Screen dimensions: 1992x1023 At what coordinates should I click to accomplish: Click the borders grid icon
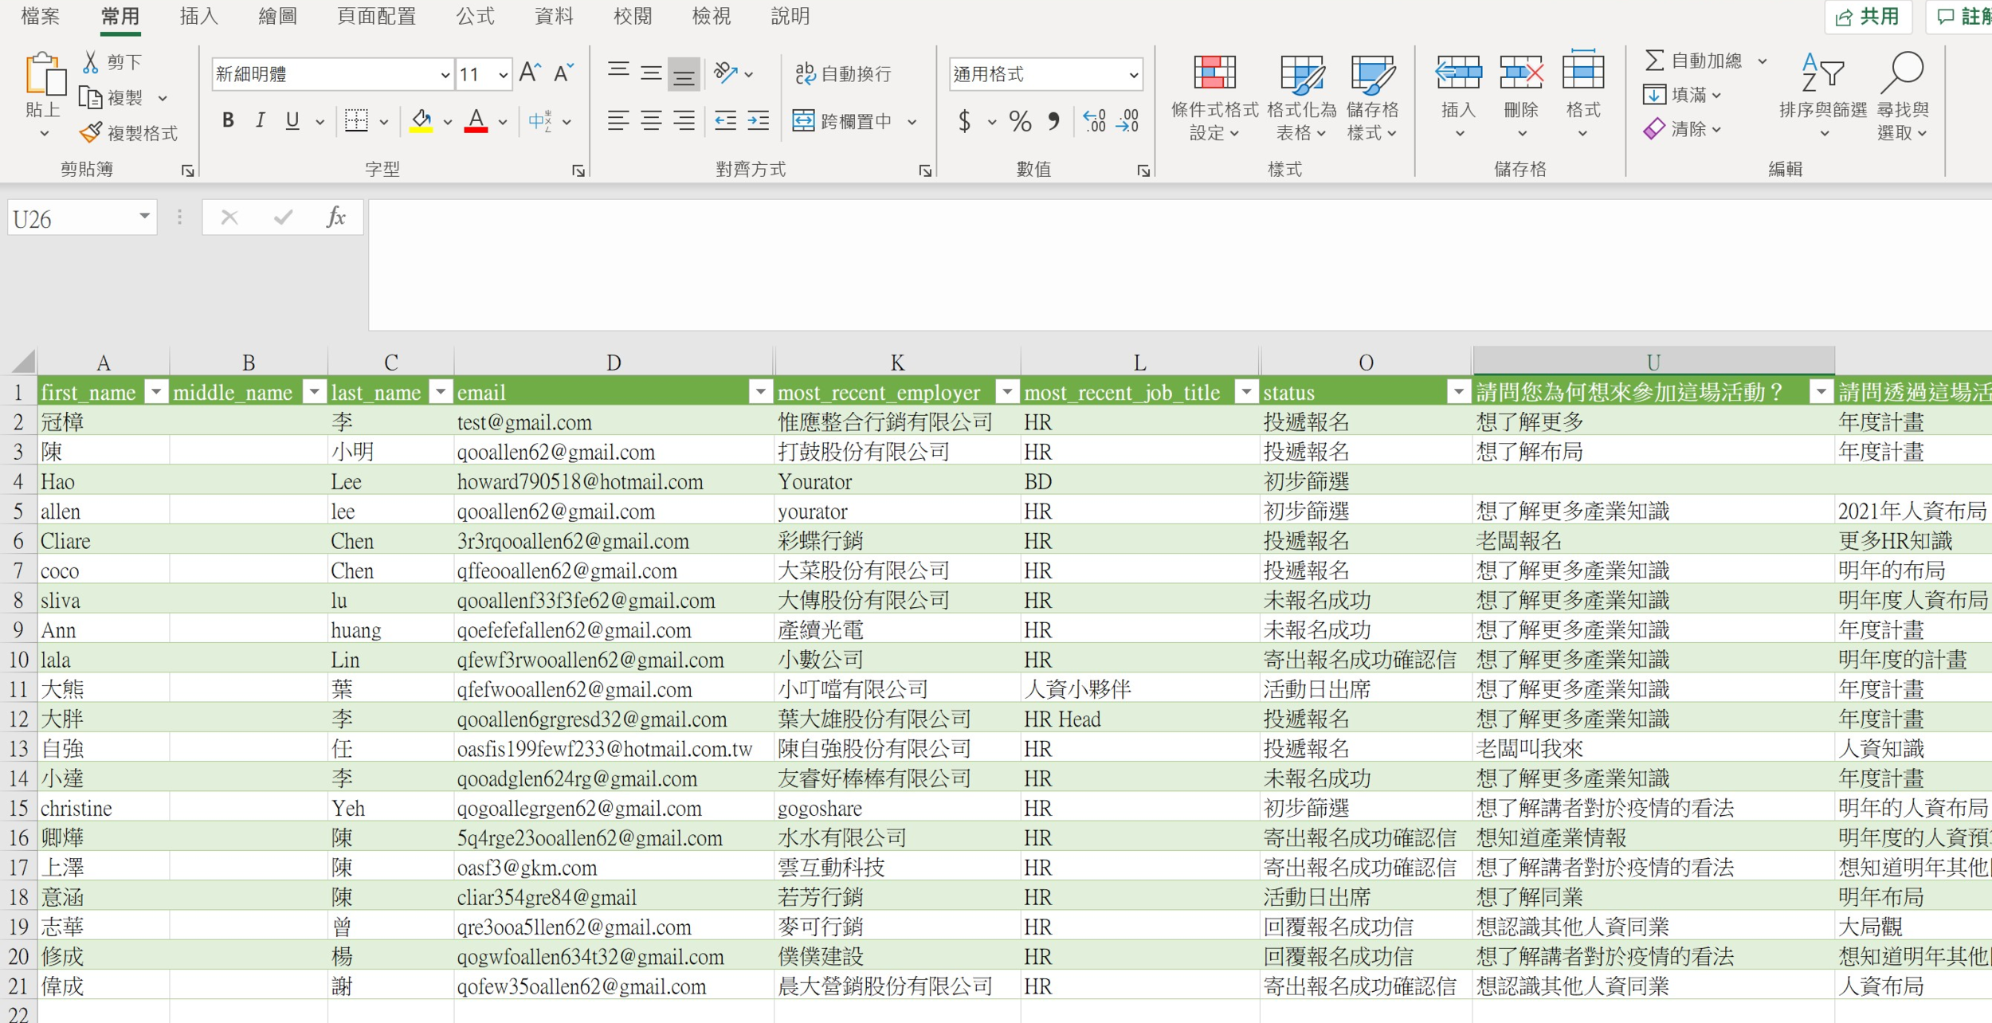coord(356,121)
